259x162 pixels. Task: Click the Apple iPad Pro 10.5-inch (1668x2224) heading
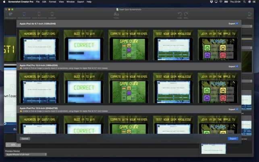pyautogui.click(x=39, y=65)
